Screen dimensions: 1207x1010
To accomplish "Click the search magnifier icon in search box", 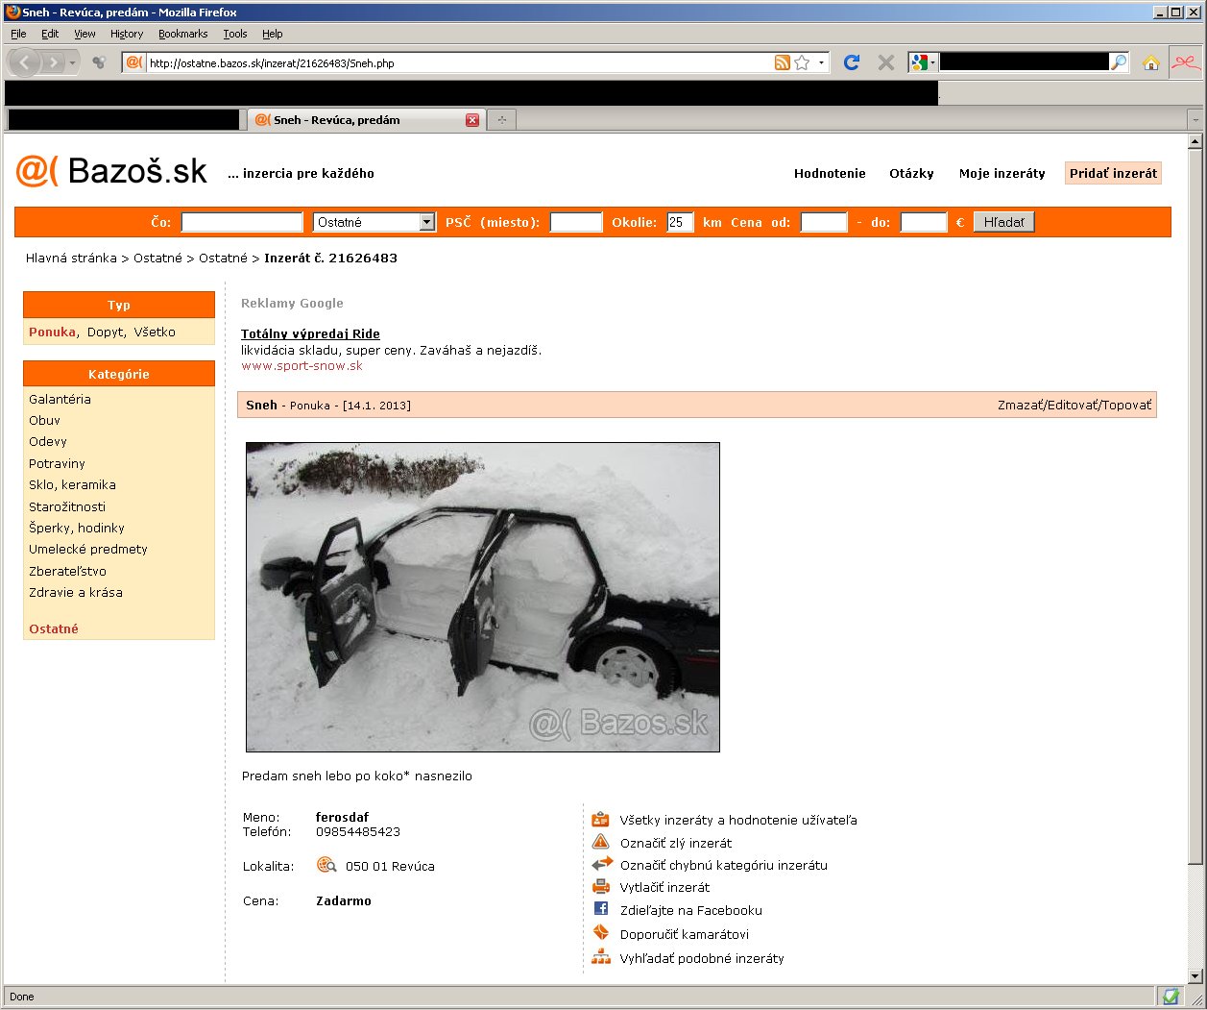I will [x=1119, y=62].
